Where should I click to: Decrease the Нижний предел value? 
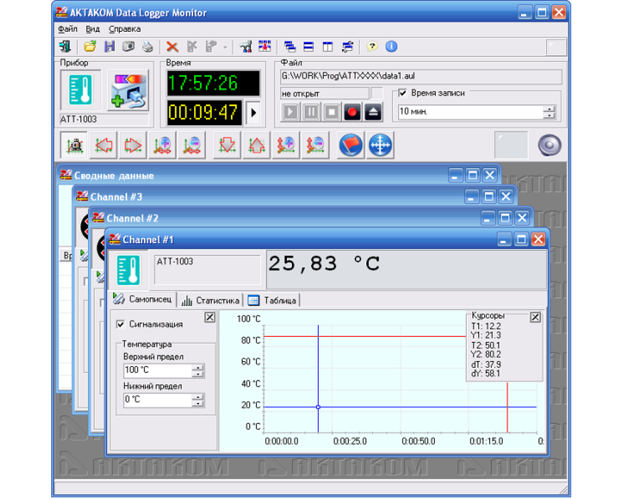click(198, 404)
